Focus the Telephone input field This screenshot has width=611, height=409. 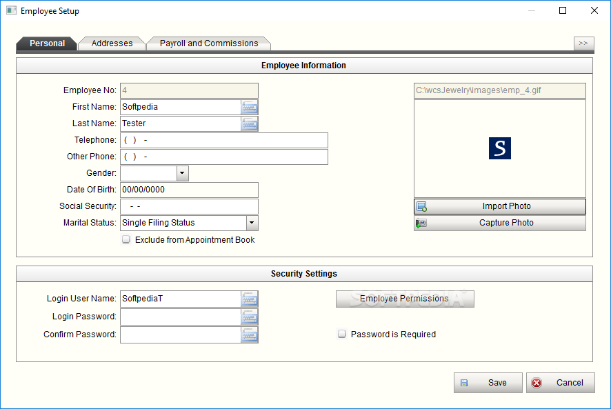click(x=223, y=140)
